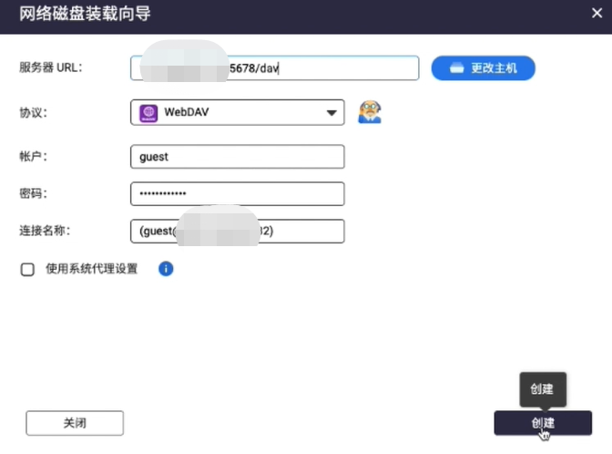This screenshot has height=454, width=612.
Task: Click the protocol helper avatar icon
Action: [369, 112]
